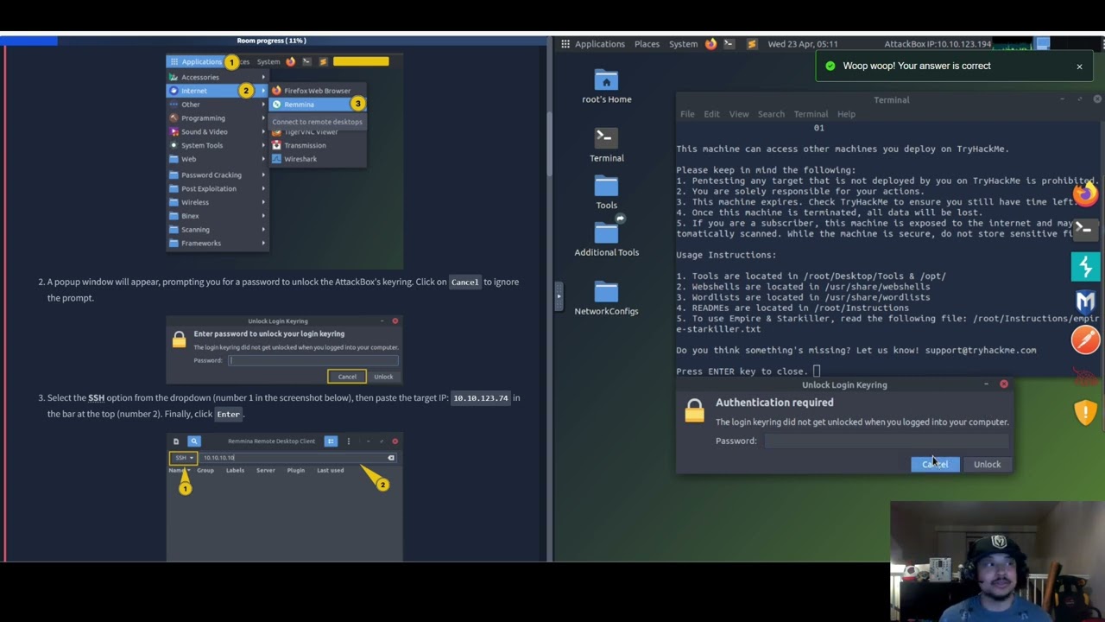Click the 'Cancel' code word in step 2

coord(464,282)
